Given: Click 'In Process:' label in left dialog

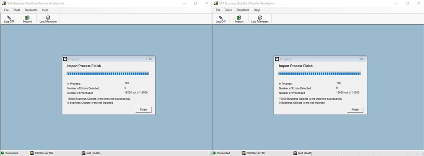Looking at the screenshot, I should point(74,84).
